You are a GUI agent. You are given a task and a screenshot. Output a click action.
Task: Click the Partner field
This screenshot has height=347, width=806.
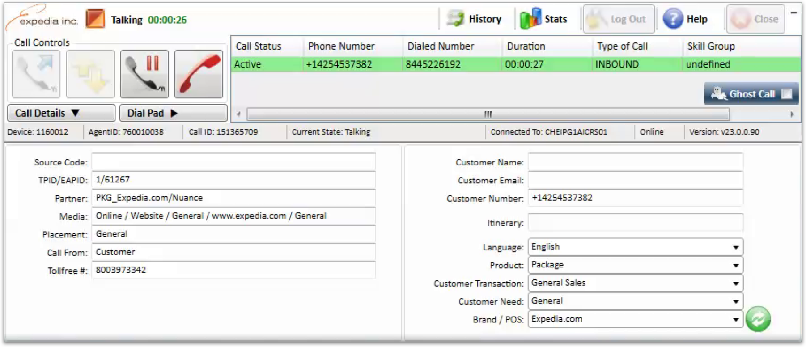(233, 198)
